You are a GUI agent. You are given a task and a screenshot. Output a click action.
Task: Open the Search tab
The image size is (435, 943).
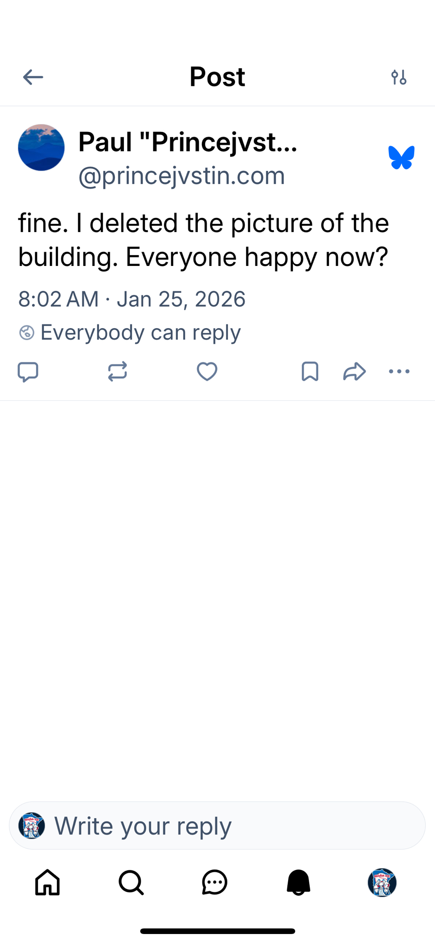pos(131,882)
